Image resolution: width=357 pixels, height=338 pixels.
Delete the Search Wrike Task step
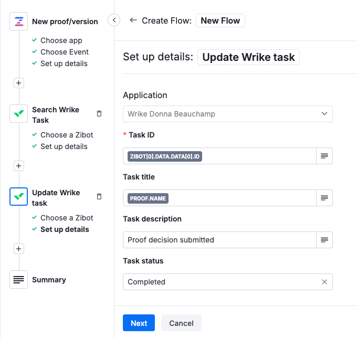point(99,113)
